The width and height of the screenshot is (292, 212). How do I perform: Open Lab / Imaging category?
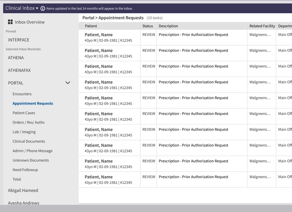point(24,132)
